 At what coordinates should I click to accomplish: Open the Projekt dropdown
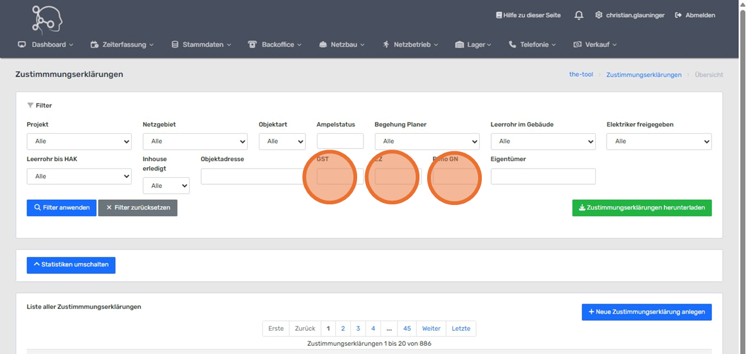click(79, 141)
